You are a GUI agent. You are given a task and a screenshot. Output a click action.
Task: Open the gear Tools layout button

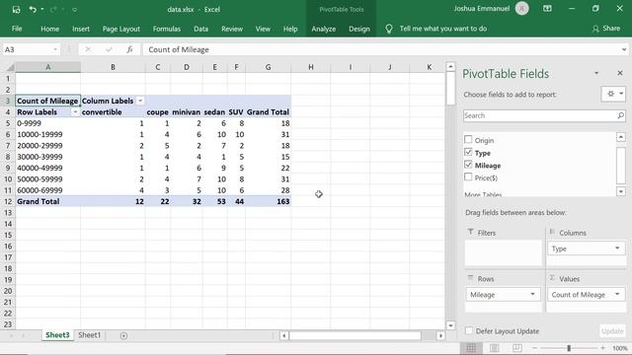click(x=613, y=94)
